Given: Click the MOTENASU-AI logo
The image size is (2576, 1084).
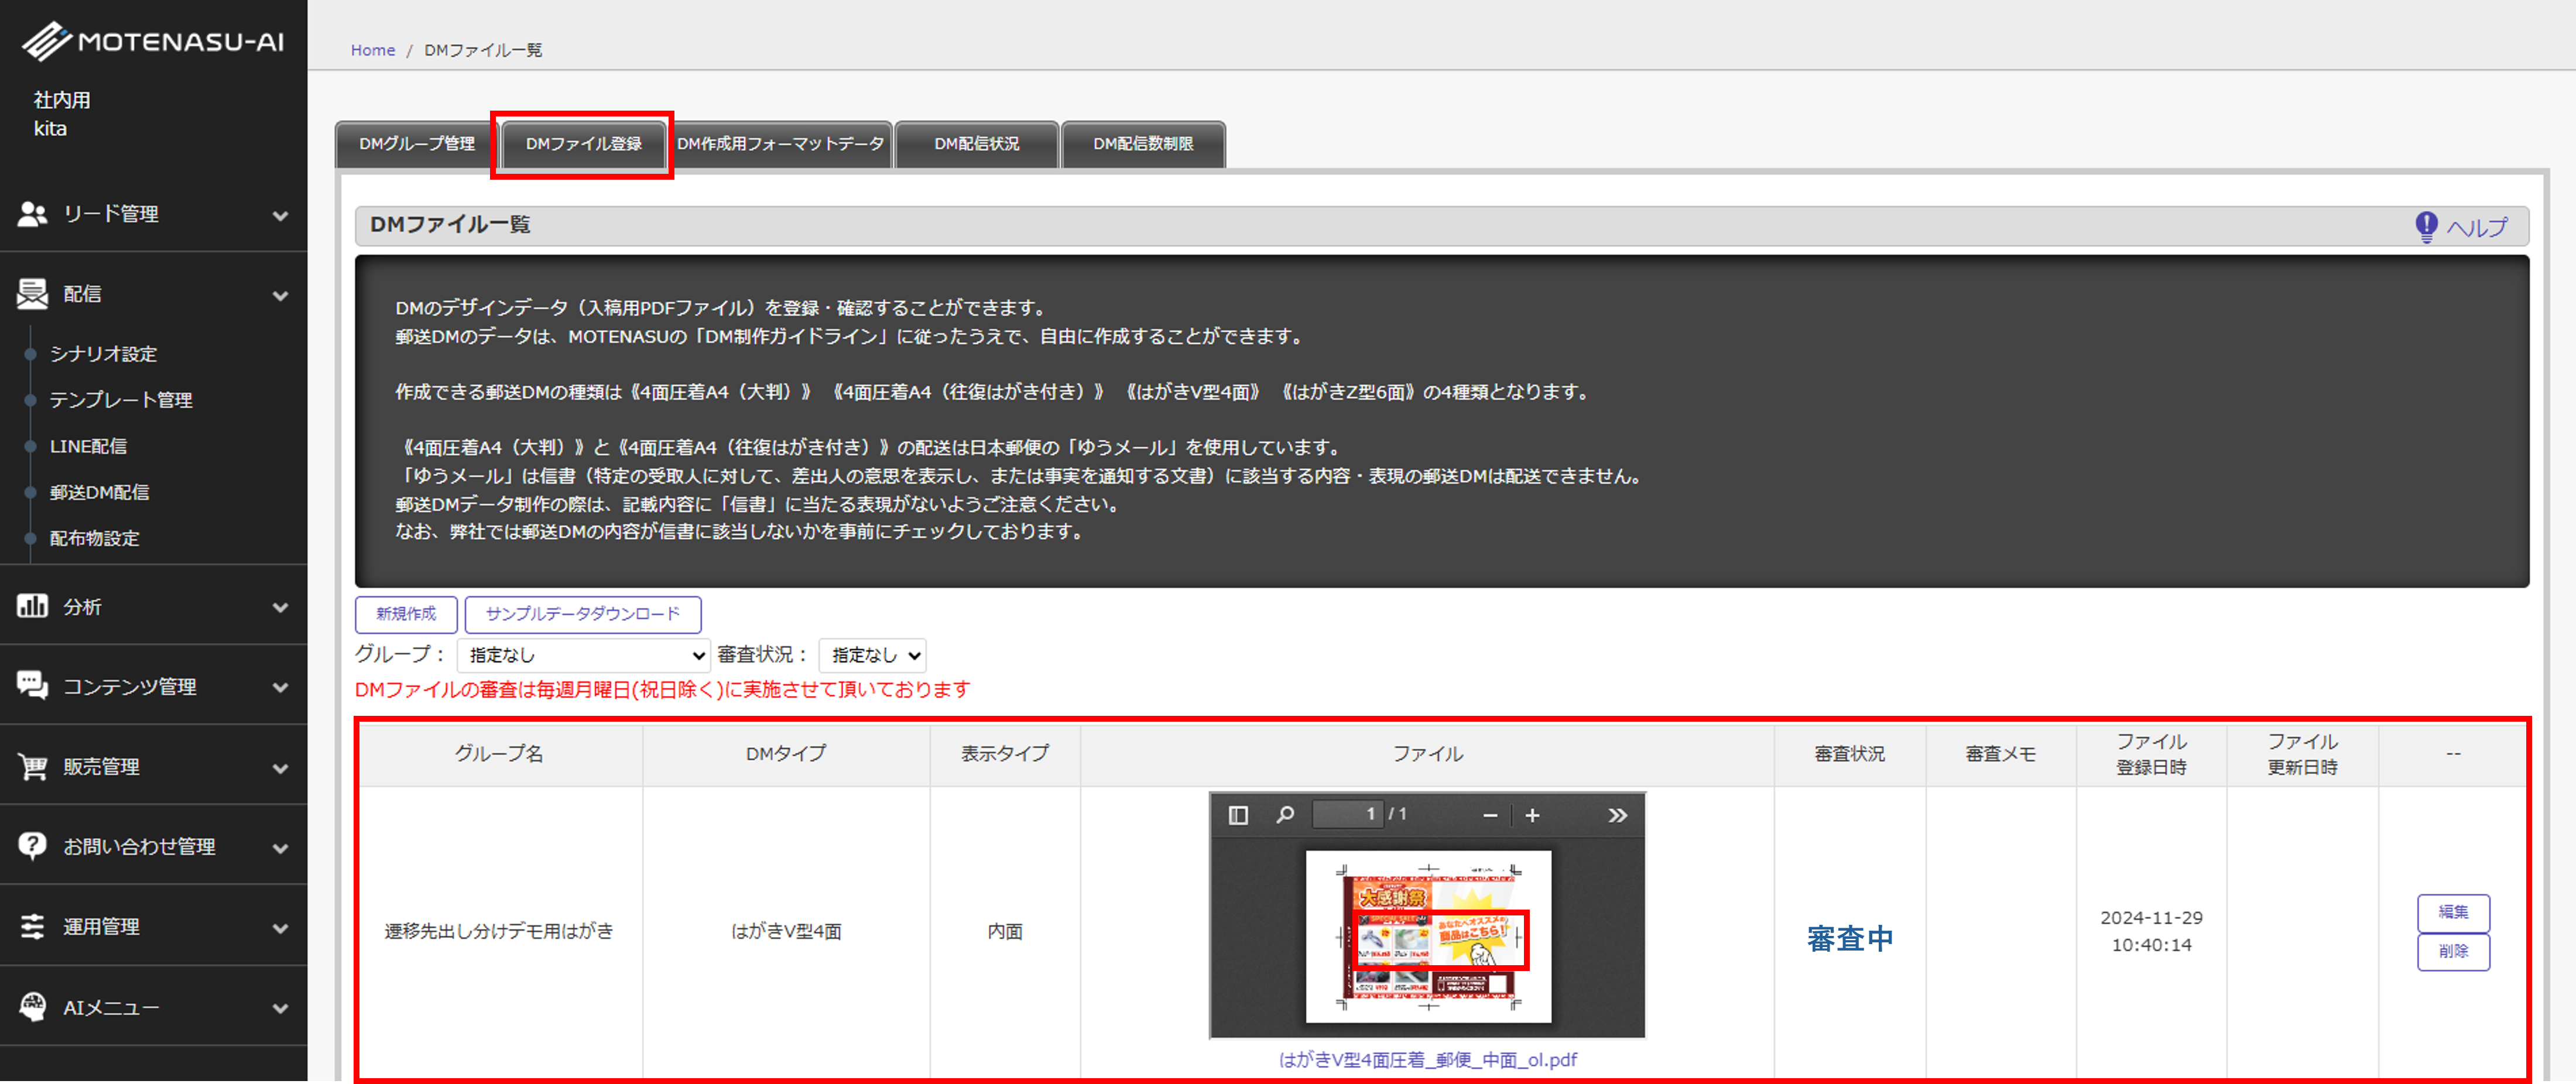Looking at the screenshot, I should point(153,41).
